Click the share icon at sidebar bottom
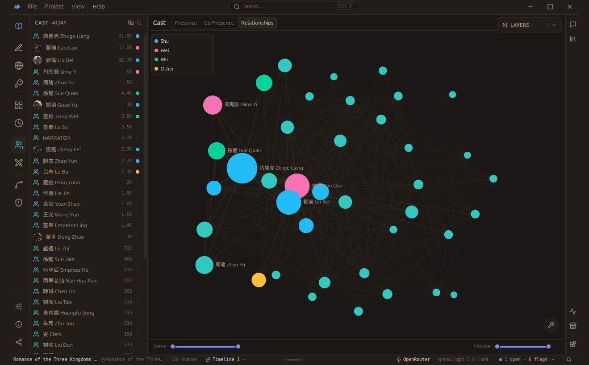Screen dimensions: 589x365 coord(19,342)
